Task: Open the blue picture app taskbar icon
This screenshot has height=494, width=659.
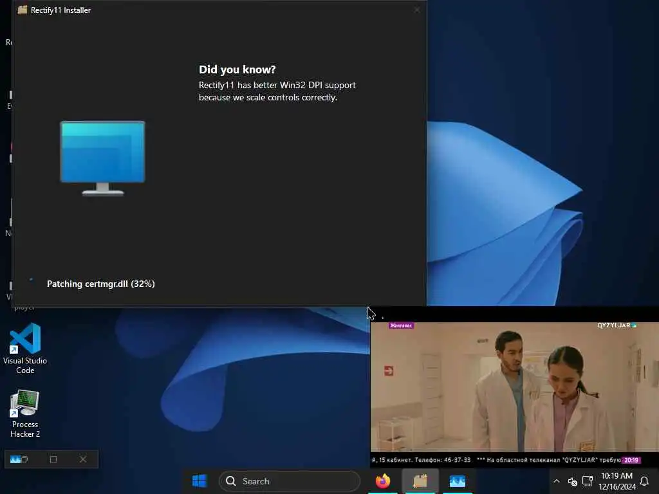Action: point(458,481)
